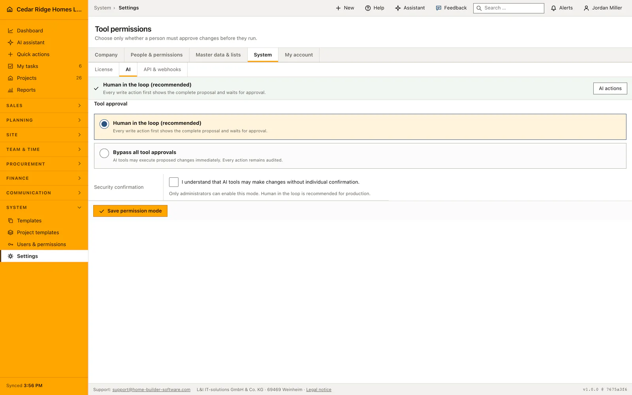
Task: Expand the TEAM & TIME section
Action: (44, 150)
